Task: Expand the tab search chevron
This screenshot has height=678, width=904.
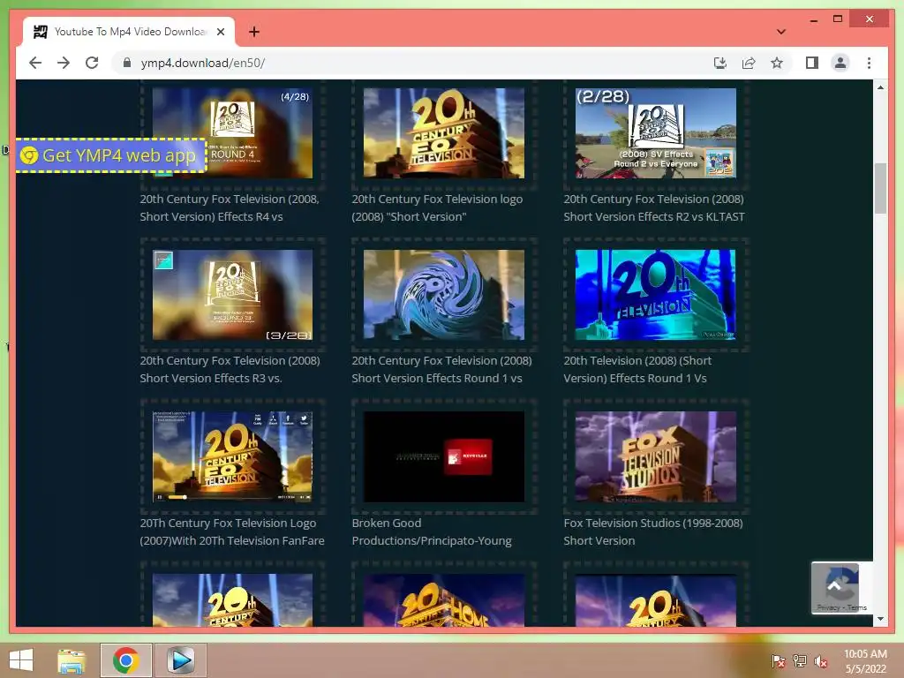Action: point(780,32)
